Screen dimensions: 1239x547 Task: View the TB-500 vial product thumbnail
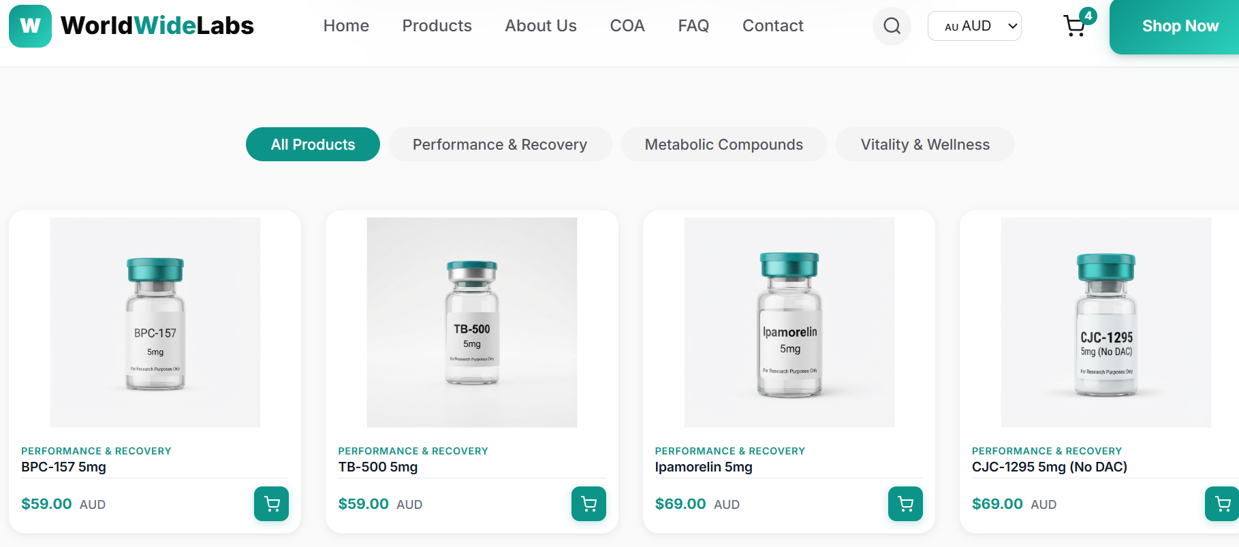pos(472,322)
